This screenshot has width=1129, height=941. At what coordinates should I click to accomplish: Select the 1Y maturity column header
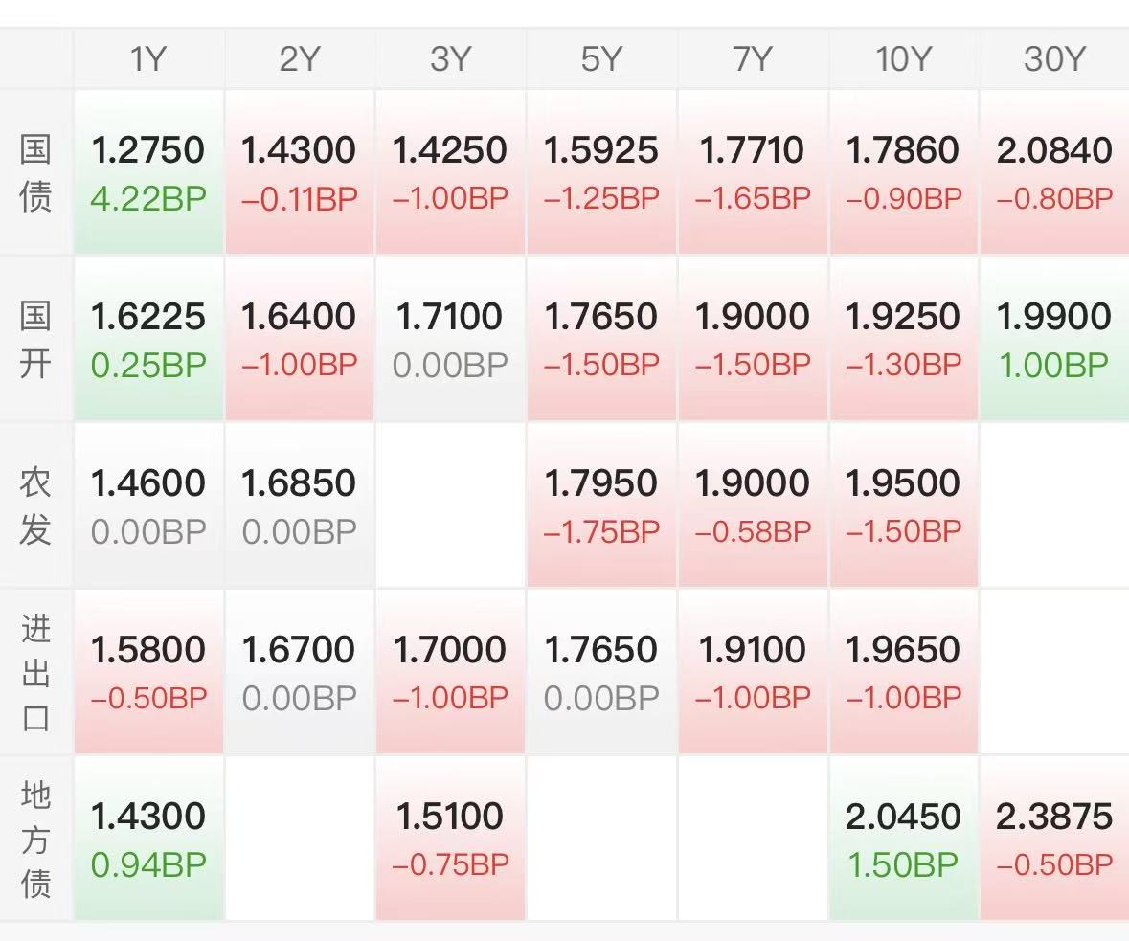pyautogui.click(x=148, y=59)
